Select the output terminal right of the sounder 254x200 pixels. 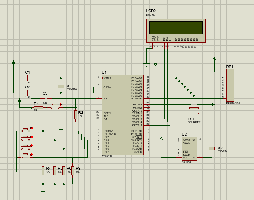click(x=213, y=104)
